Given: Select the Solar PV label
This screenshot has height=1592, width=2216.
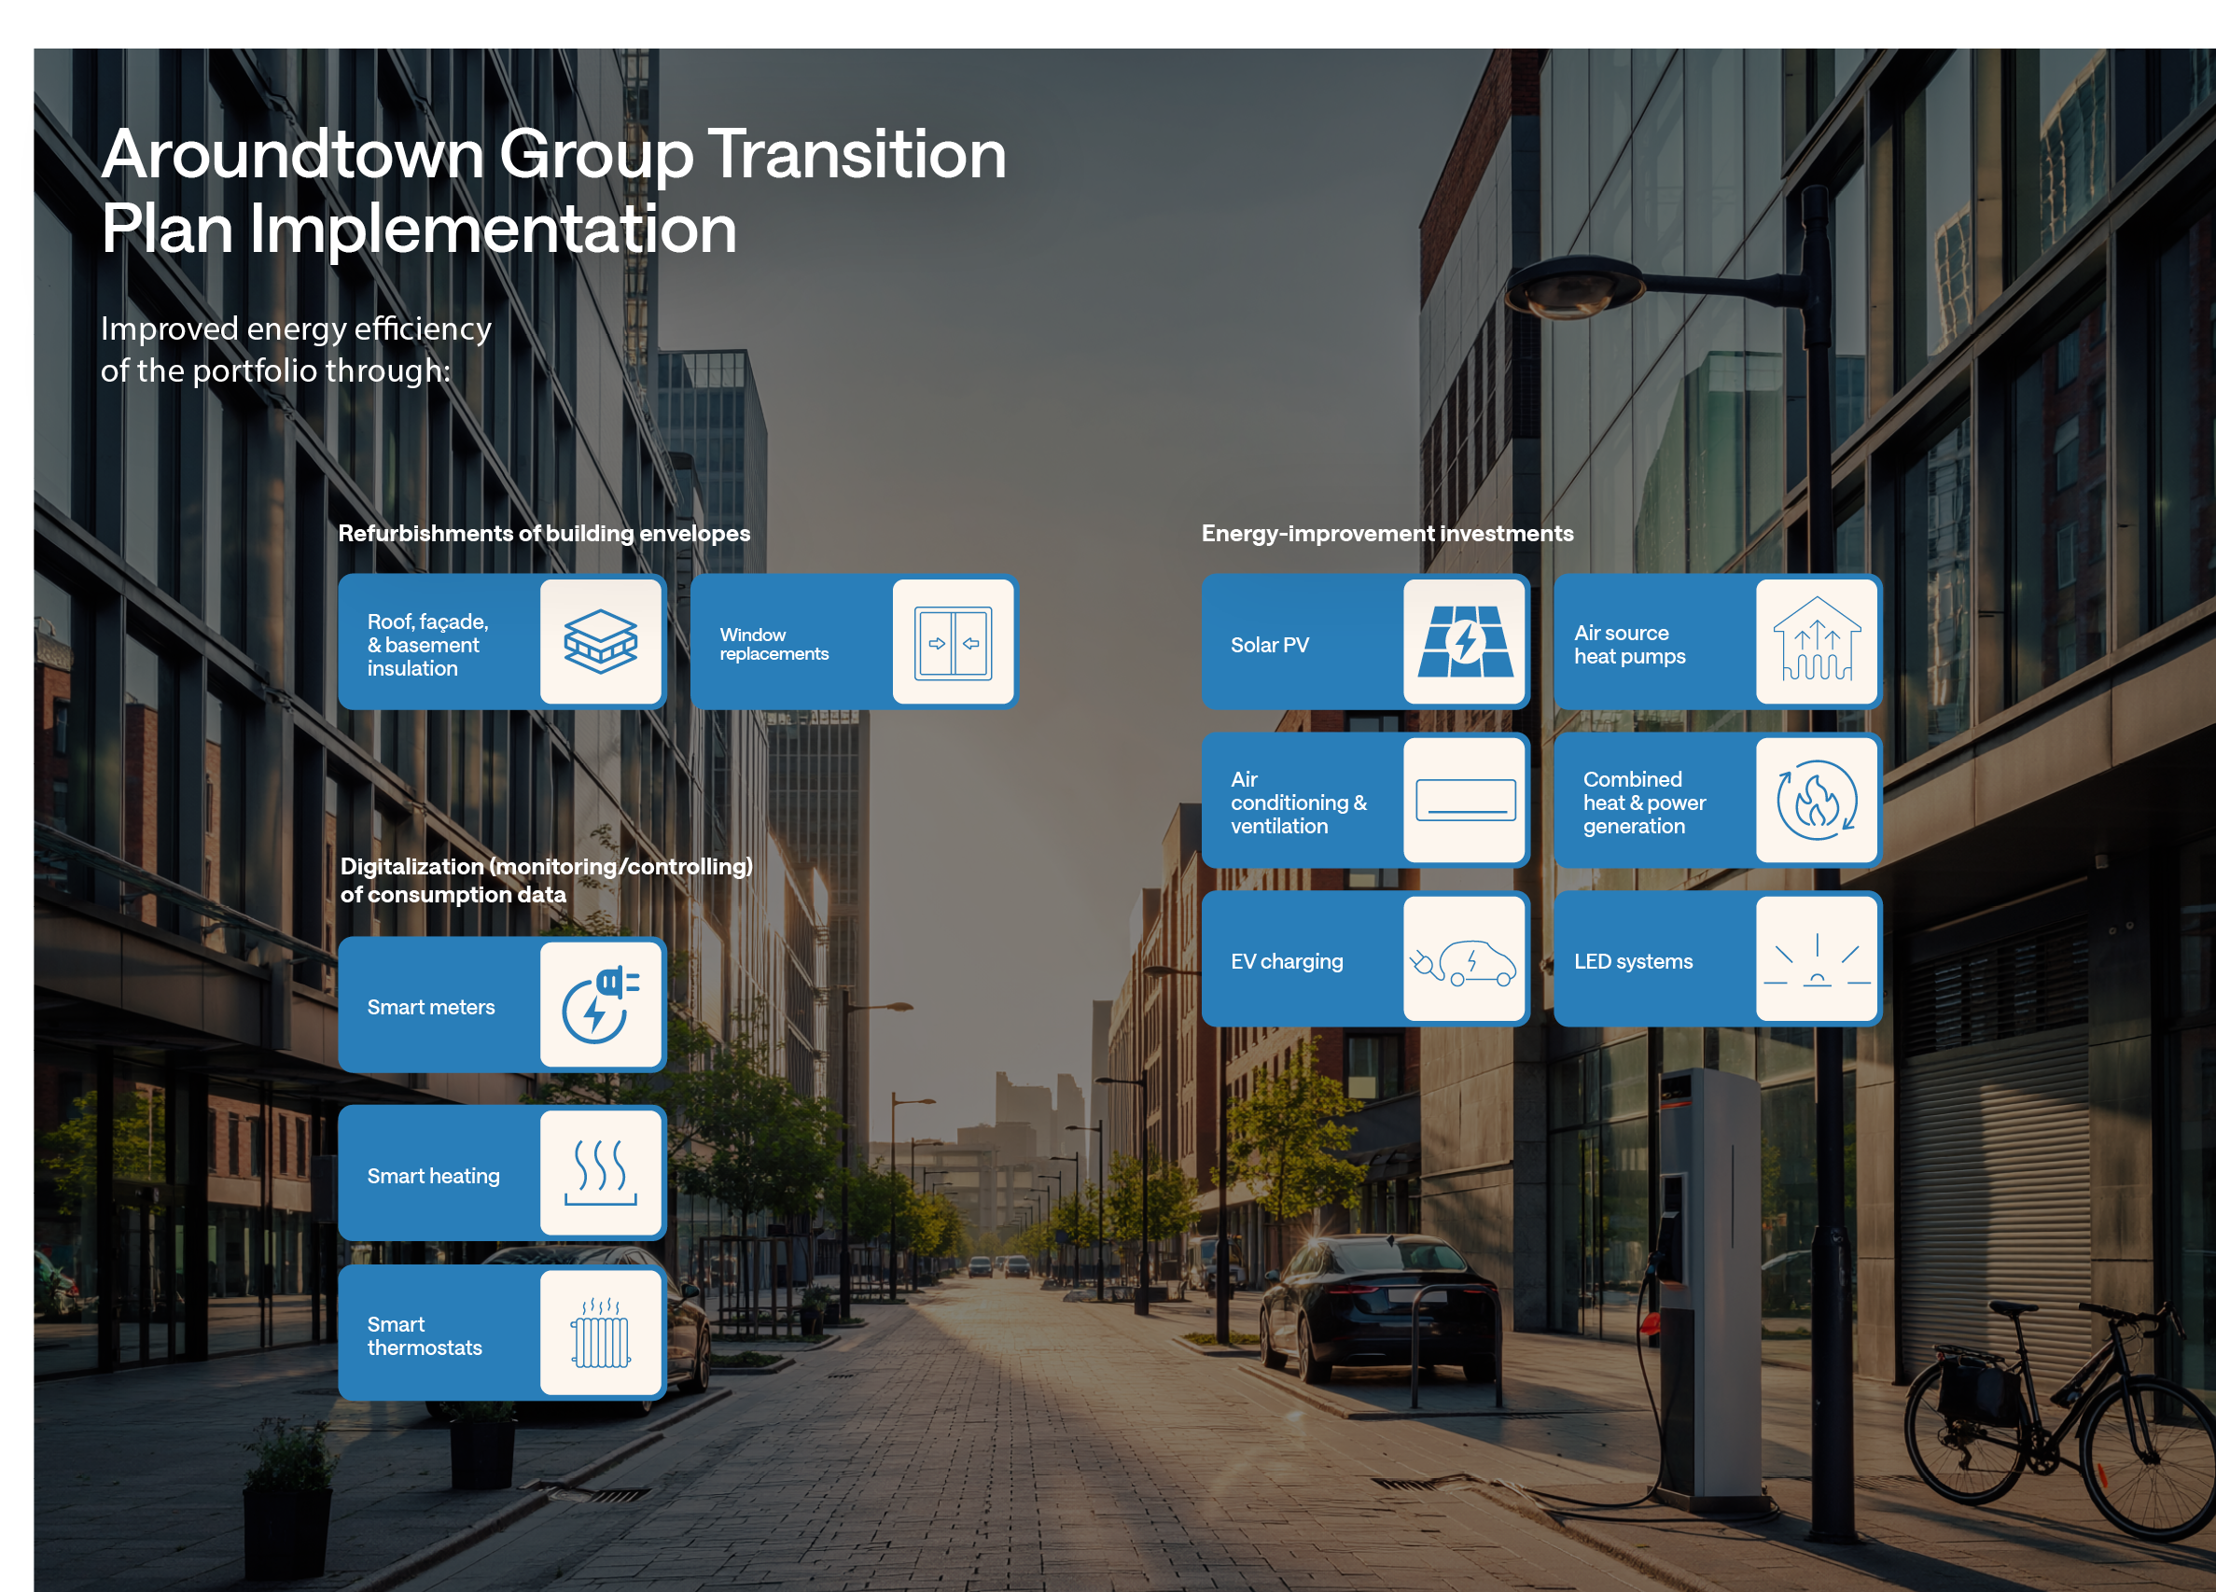Looking at the screenshot, I should coord(1269,645).
